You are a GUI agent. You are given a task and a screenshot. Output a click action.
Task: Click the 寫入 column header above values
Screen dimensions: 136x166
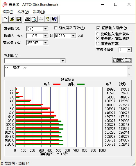pos(109,84)
